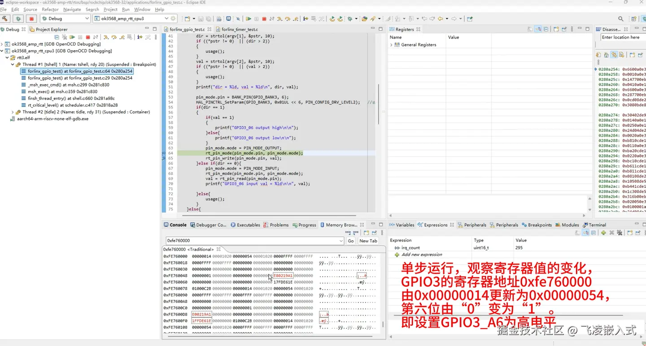Click Collapse All icon in Registers toolbar

[546, 29]
